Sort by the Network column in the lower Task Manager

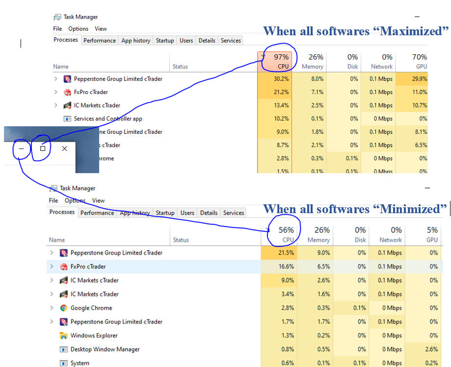tap(387, 235)
